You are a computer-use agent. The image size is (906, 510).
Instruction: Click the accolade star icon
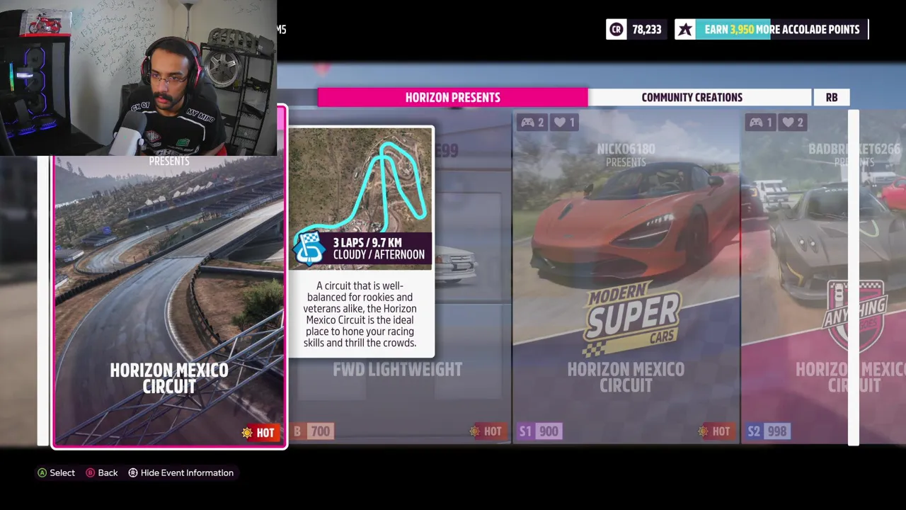684,29
